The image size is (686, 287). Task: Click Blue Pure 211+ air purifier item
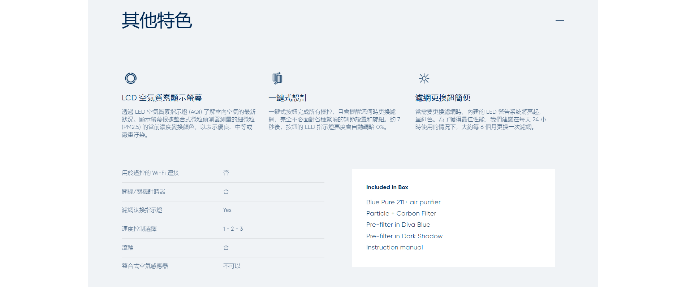(x=403, y=202)
